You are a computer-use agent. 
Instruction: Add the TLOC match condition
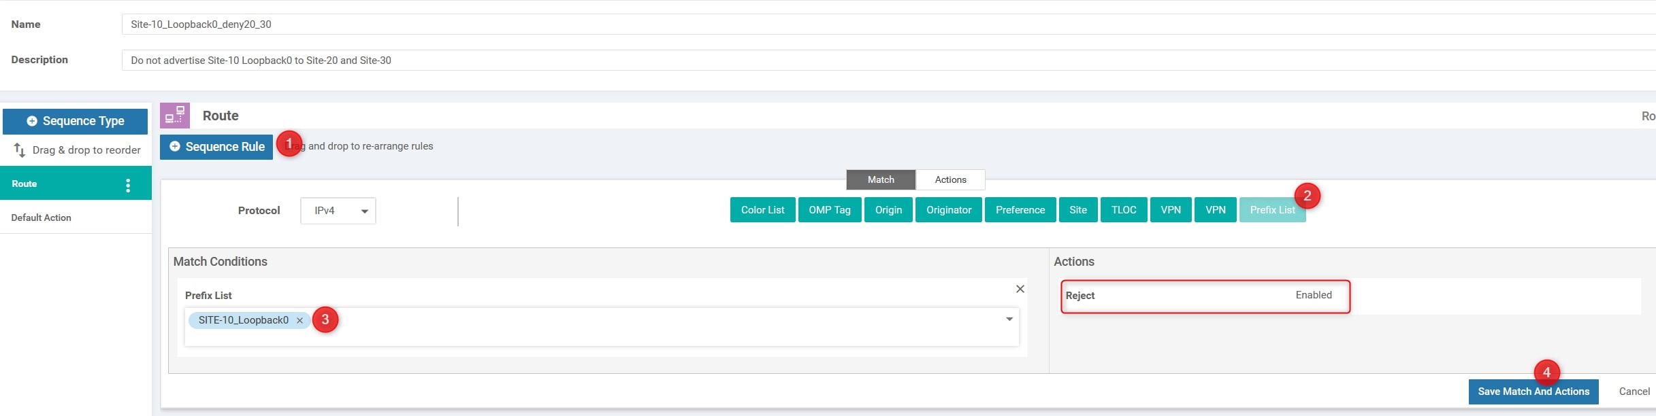click(x=1123, y=210)
